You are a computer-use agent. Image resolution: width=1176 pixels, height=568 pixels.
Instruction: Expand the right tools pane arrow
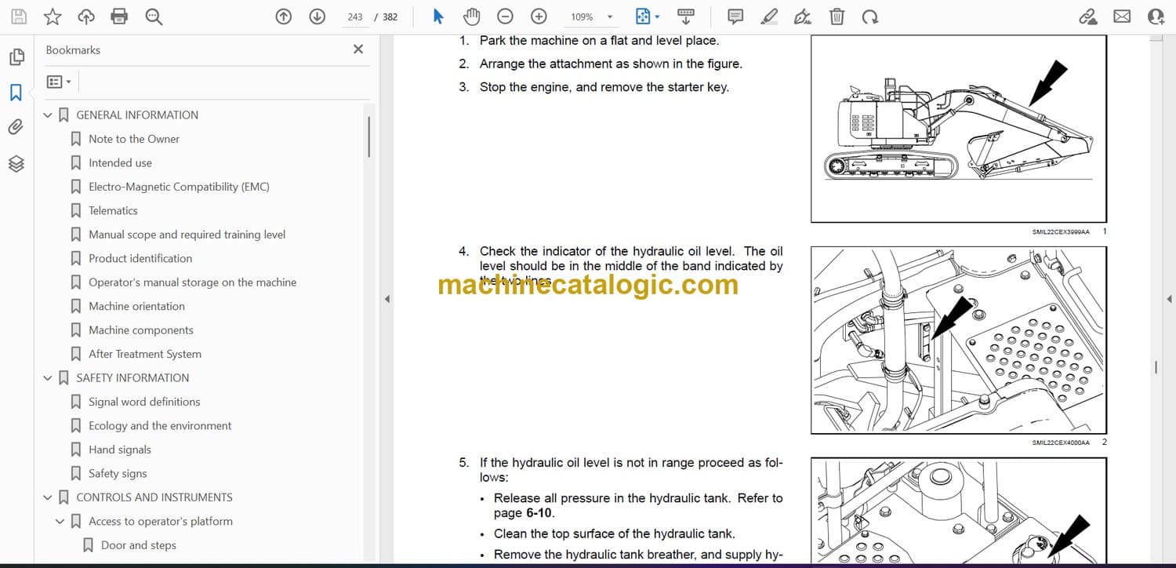pyautogui.click(x=1170, y=299)
